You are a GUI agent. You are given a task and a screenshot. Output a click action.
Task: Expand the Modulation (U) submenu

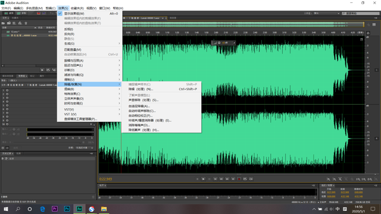tap(89, 79)
